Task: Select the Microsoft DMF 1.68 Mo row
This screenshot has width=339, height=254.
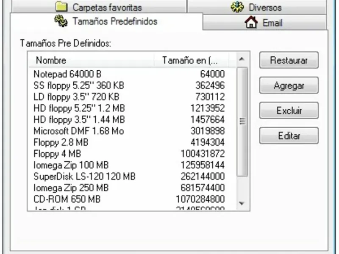Action: [x=79, y=131]
